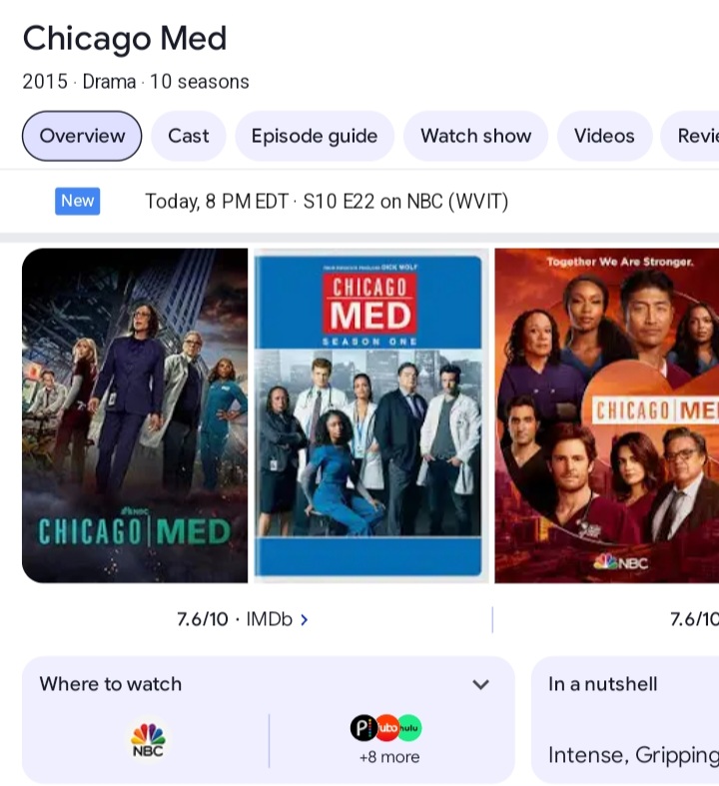Open the Videos tab
Image resolution: width=719 pixels, height=786 pixels.
click(604, 136)
